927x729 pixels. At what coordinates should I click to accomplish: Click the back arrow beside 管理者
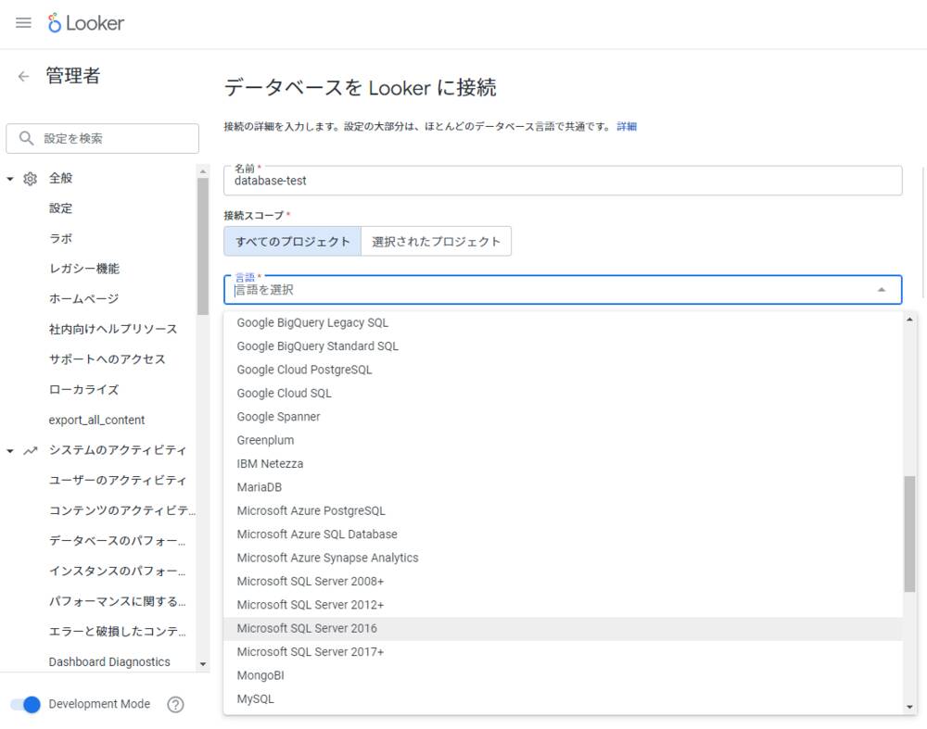[23, 77]
